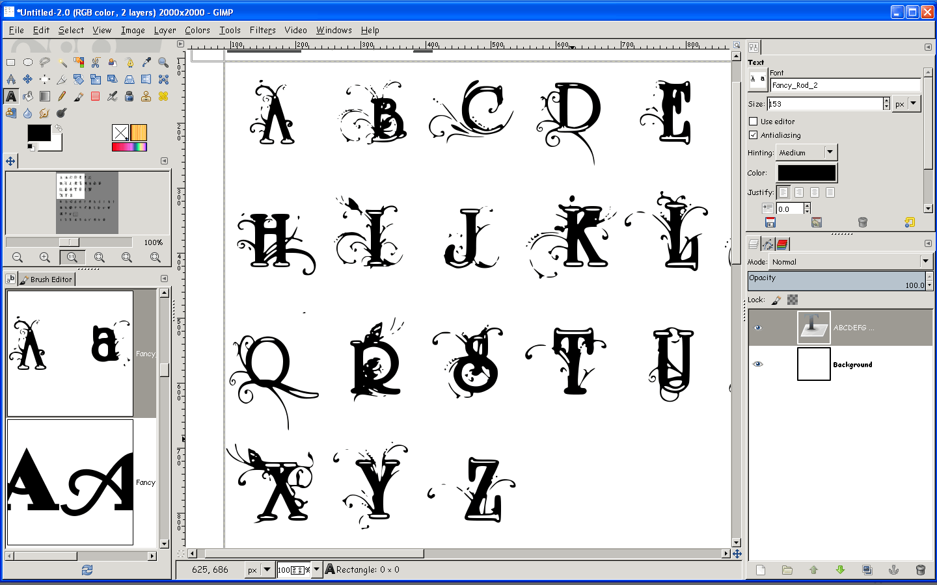This screenshot has height=585, width=937.
Task: Select the Color Picker eyedropper tool
Action: 146,62
